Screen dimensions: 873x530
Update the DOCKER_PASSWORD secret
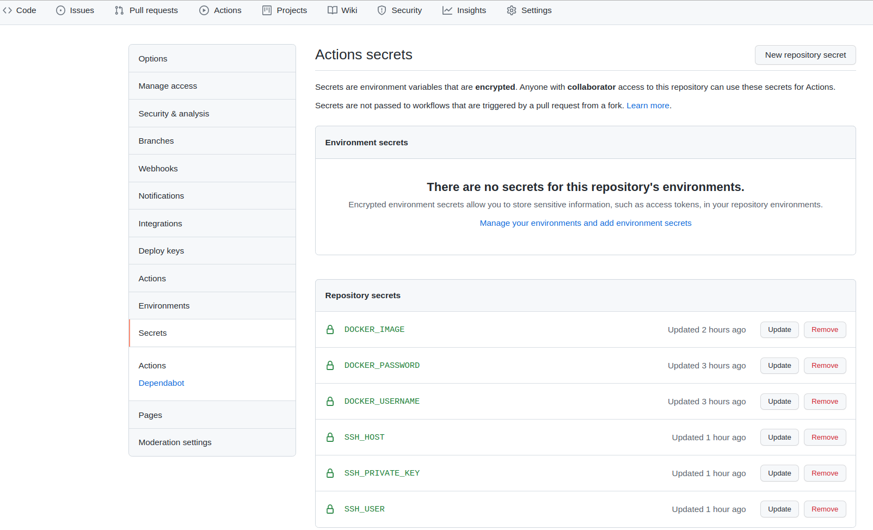[x=779, y=366]
